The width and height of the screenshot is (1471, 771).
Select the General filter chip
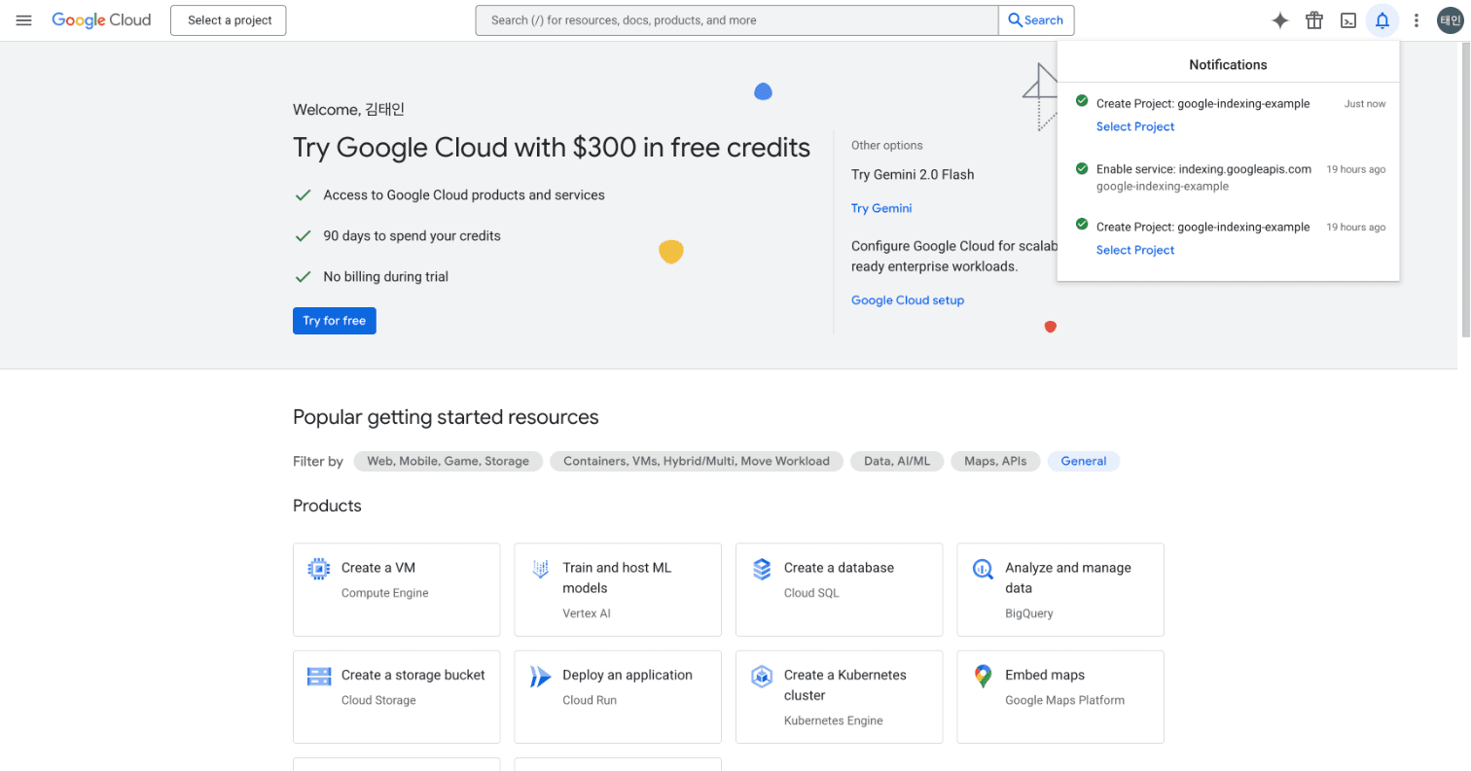point(1084,461)
